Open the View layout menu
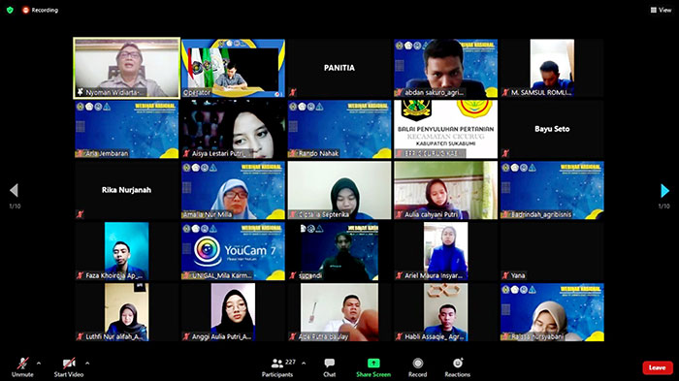Screen dimensions: 679x381 pyautogui.click(x=661, y=10)
